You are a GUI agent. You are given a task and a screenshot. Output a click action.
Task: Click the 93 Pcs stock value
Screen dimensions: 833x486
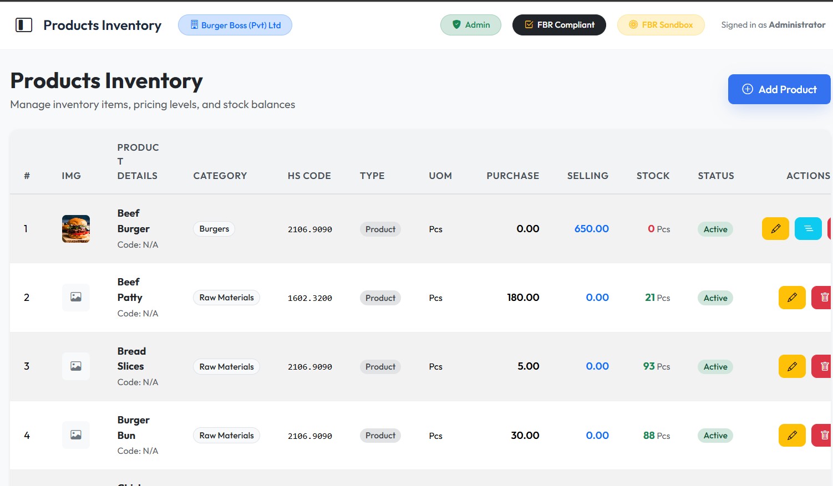[657, 366]
